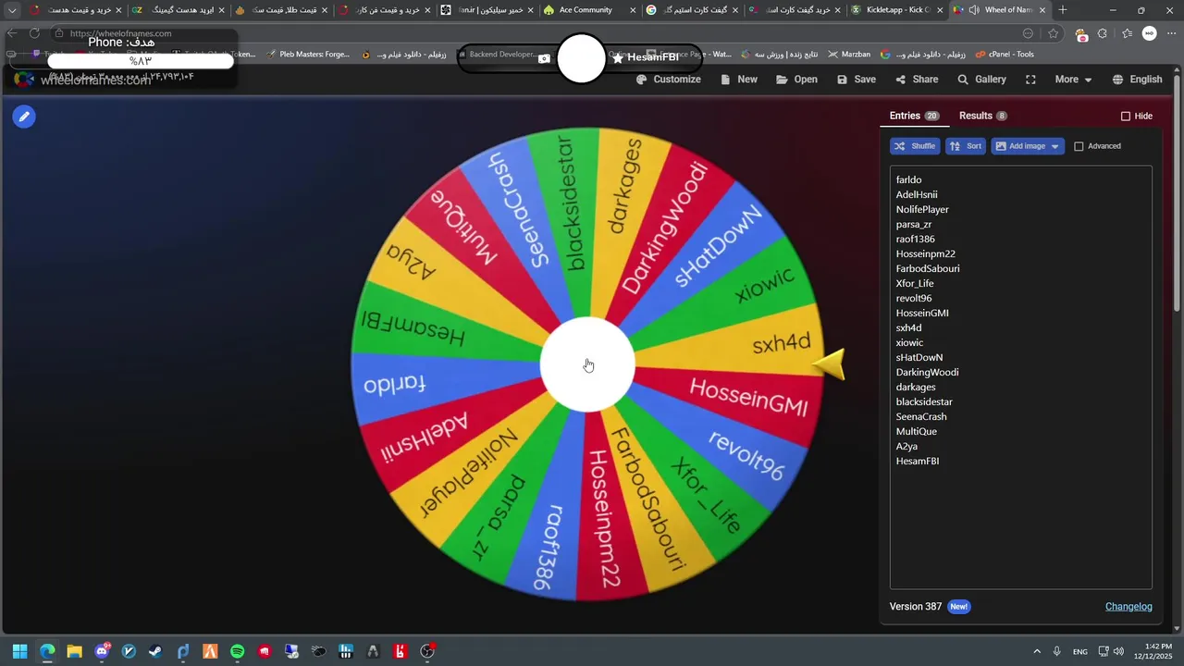This screenshot has height=666, width=1184.
Task: Share the wheel
Action: [916, 80]
